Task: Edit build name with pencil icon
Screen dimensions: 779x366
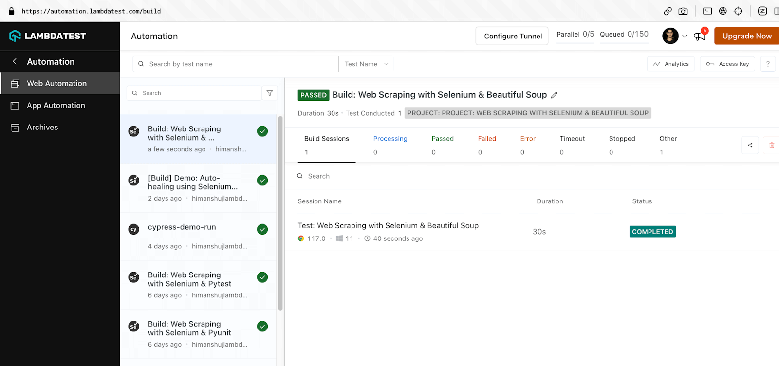Action: coord(554,95)
